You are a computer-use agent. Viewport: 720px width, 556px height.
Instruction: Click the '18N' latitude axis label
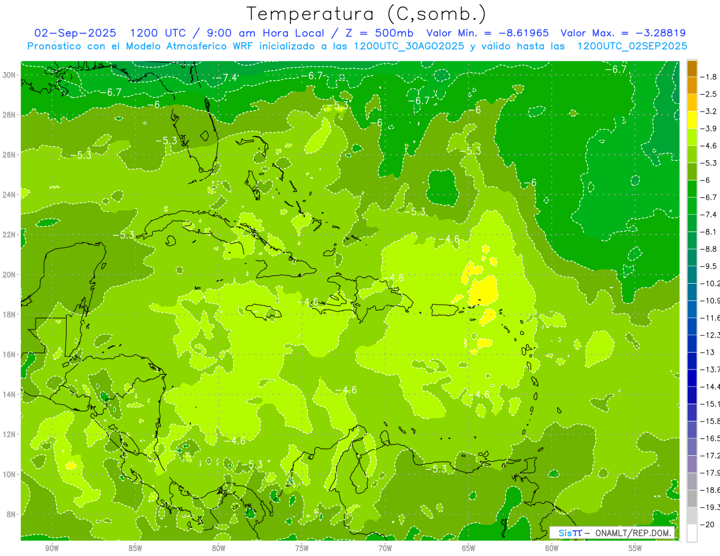(10, 314)
